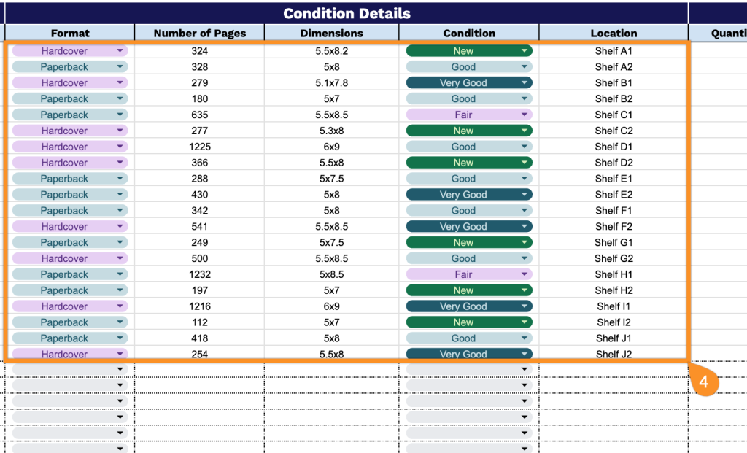Screen dimensions: 747x453
Task: Select the Location column header
Action: click(x=614, y=33)
